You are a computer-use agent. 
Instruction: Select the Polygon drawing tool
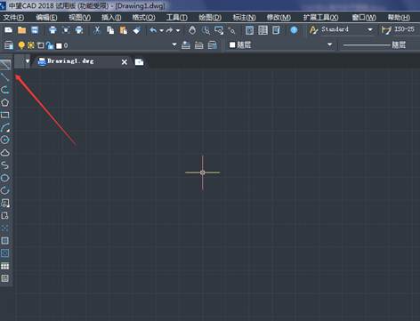tap(5, 102)
